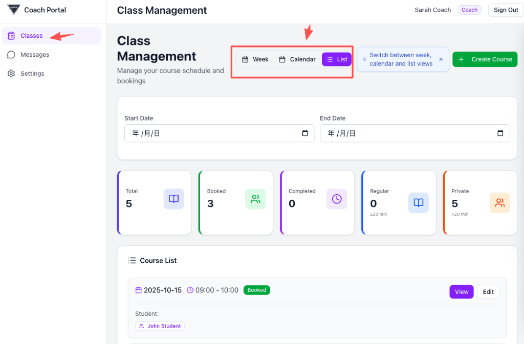Click into the Start Date field
The height and width of the screenshot is (344, 524).
[x=210, y=133]
